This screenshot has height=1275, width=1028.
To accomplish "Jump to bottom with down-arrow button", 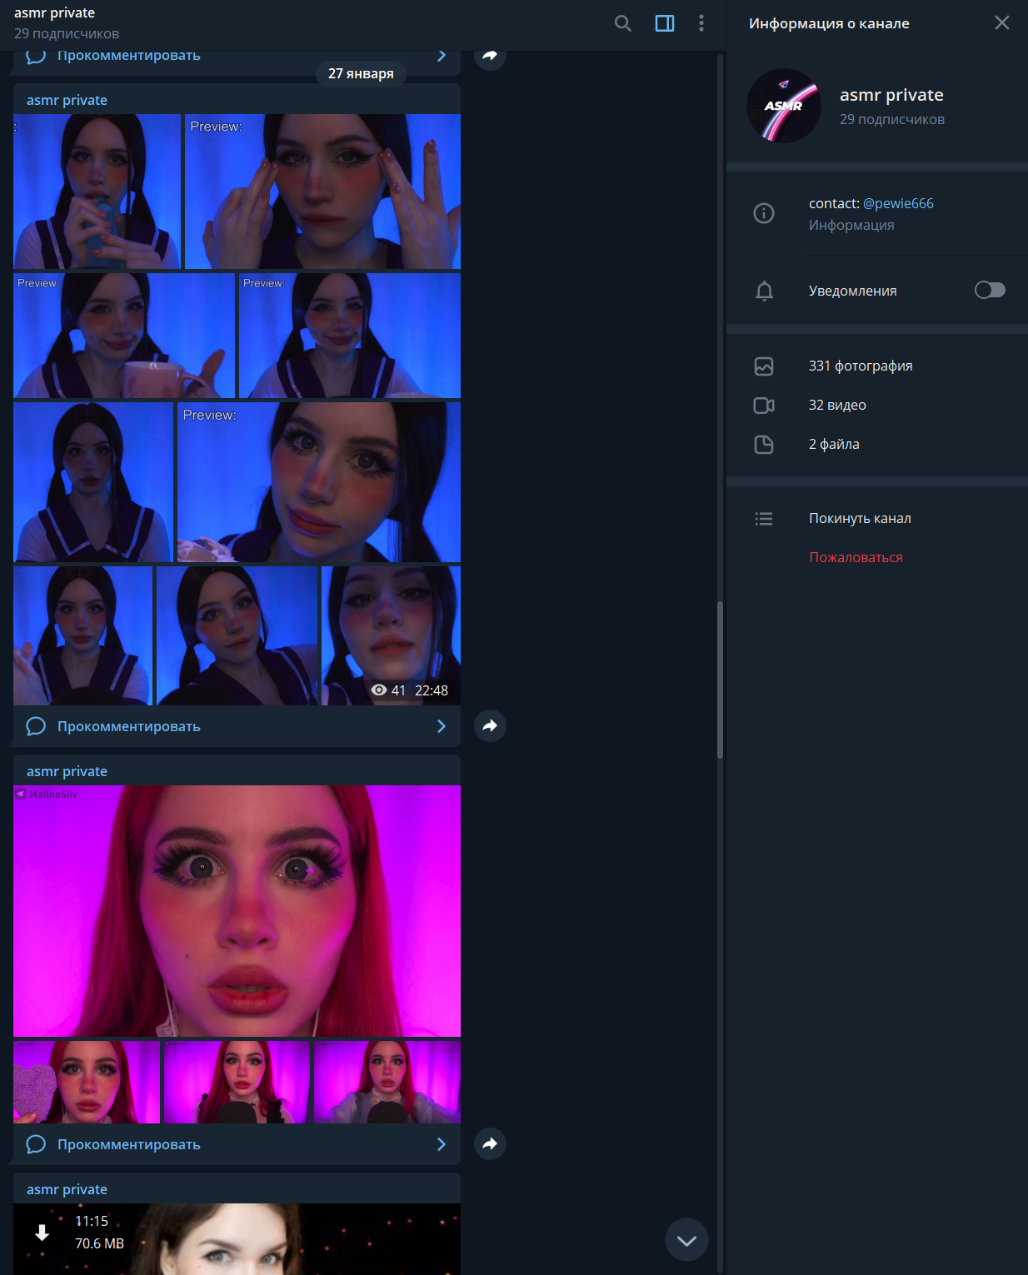I will pos(686,1240).
